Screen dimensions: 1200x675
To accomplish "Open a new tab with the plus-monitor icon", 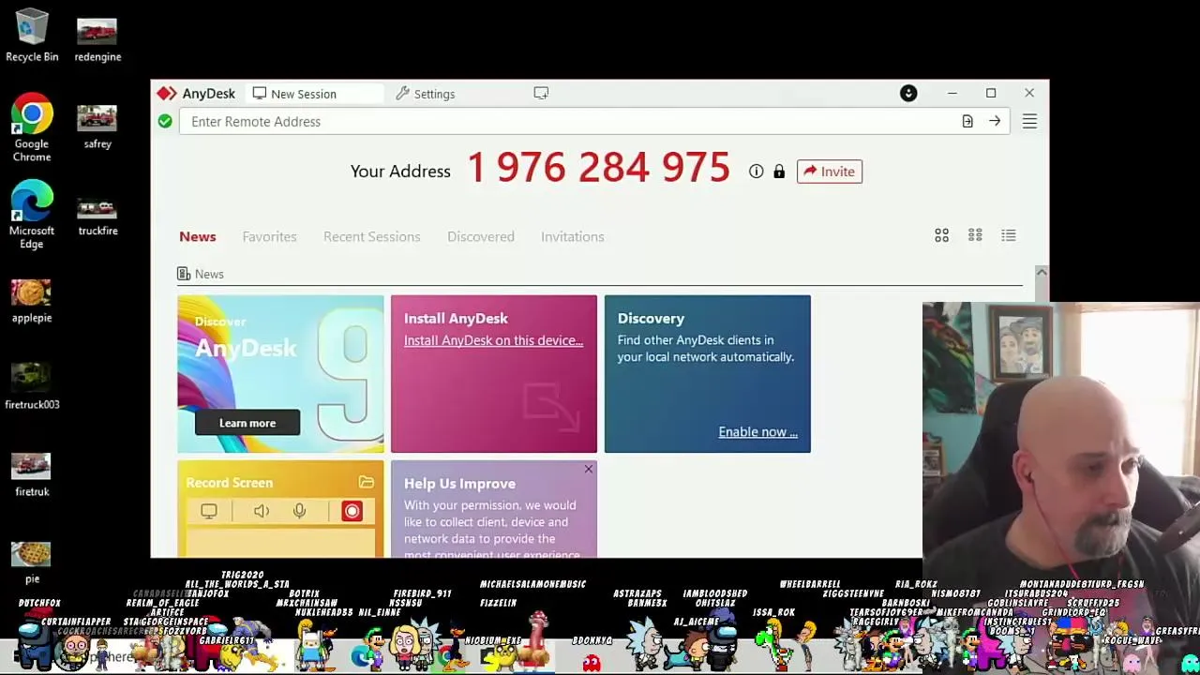I will tap(541, 93).
